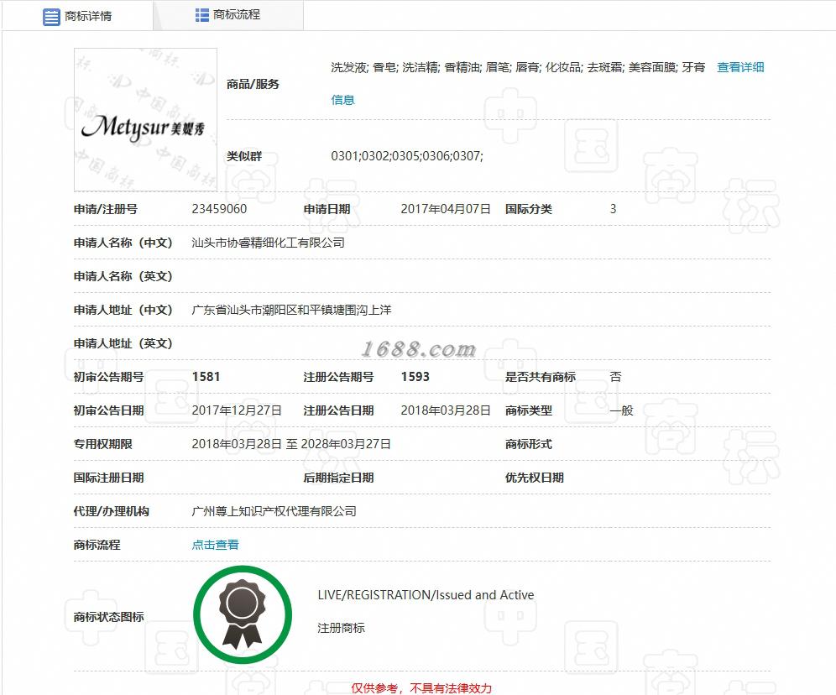Click the 商标状态图标 label
The width and height of the screenshot is (836, 695).
109,617
